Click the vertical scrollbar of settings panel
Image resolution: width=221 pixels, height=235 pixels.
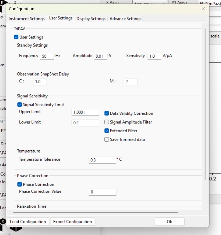205,103
